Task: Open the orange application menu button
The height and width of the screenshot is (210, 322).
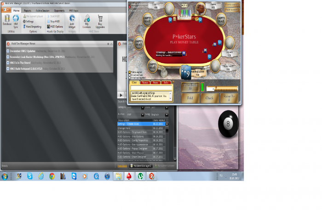Action: [x=6, y=10]
